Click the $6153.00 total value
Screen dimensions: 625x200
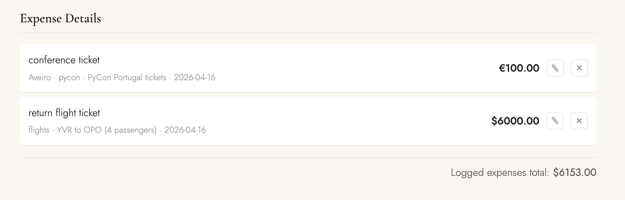click(575, 173)
